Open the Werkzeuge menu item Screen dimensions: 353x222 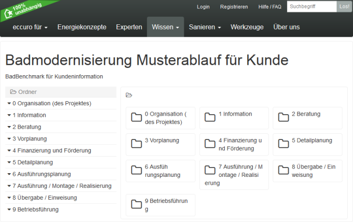click(x=247, y=27)
